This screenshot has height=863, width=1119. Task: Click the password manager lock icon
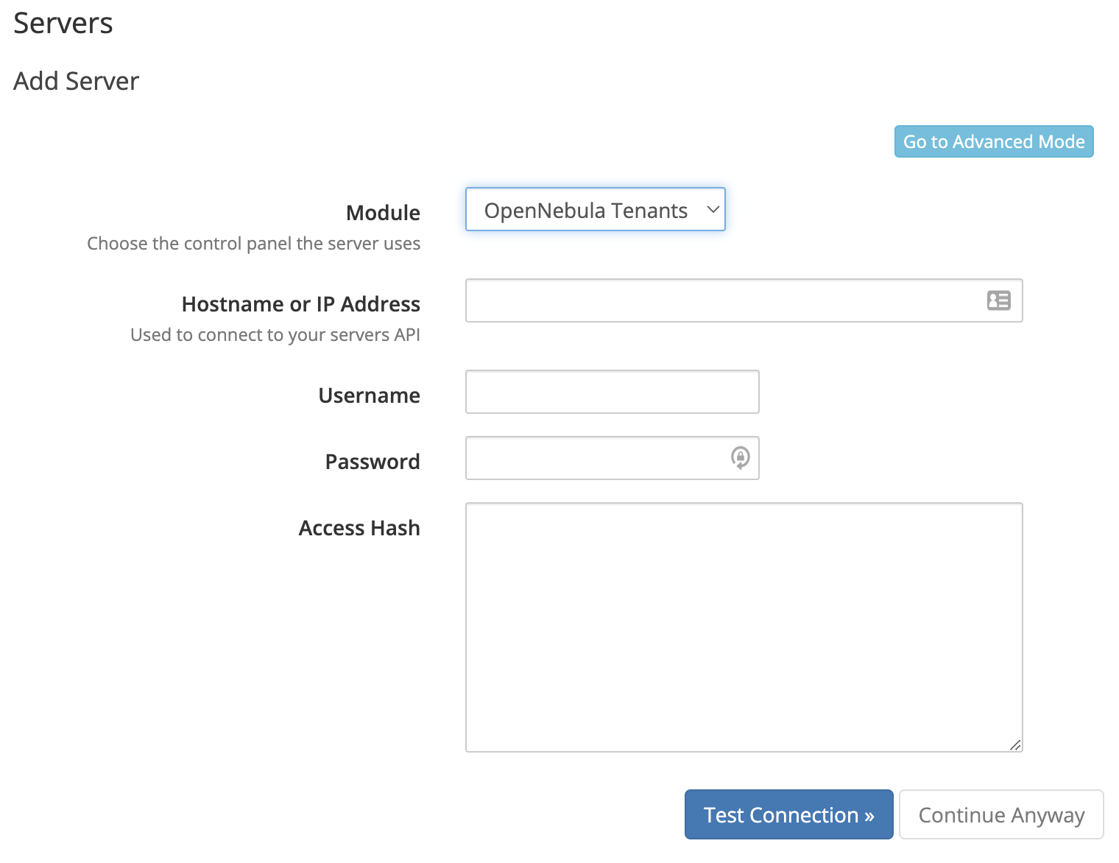[x=740, y=457]
